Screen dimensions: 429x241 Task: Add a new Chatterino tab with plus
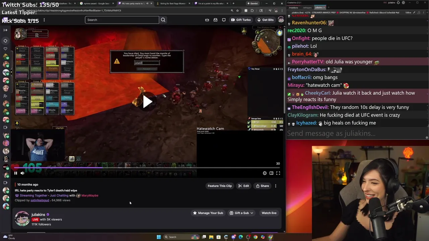pyautogui.click(x=328, y=7)
